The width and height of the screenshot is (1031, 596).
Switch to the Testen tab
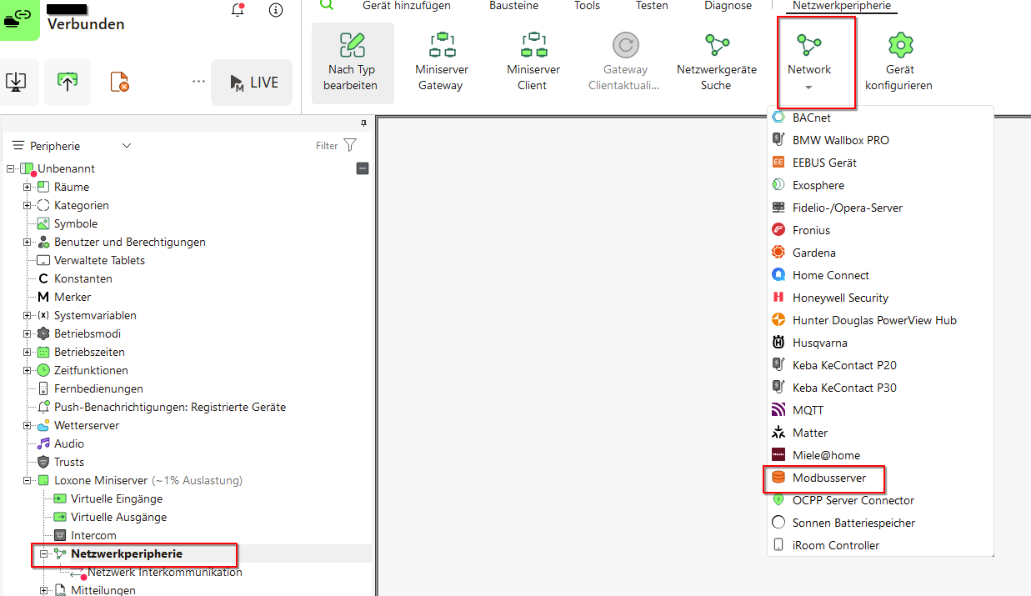652,6
